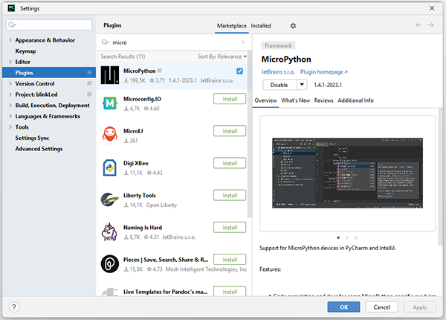
Task: Click the settings search magnifier icon
Action: point(12,25)
